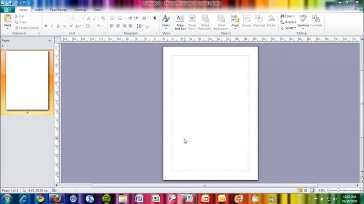
Task: Decrease the paragraph indent
Action: click(130, 18)
